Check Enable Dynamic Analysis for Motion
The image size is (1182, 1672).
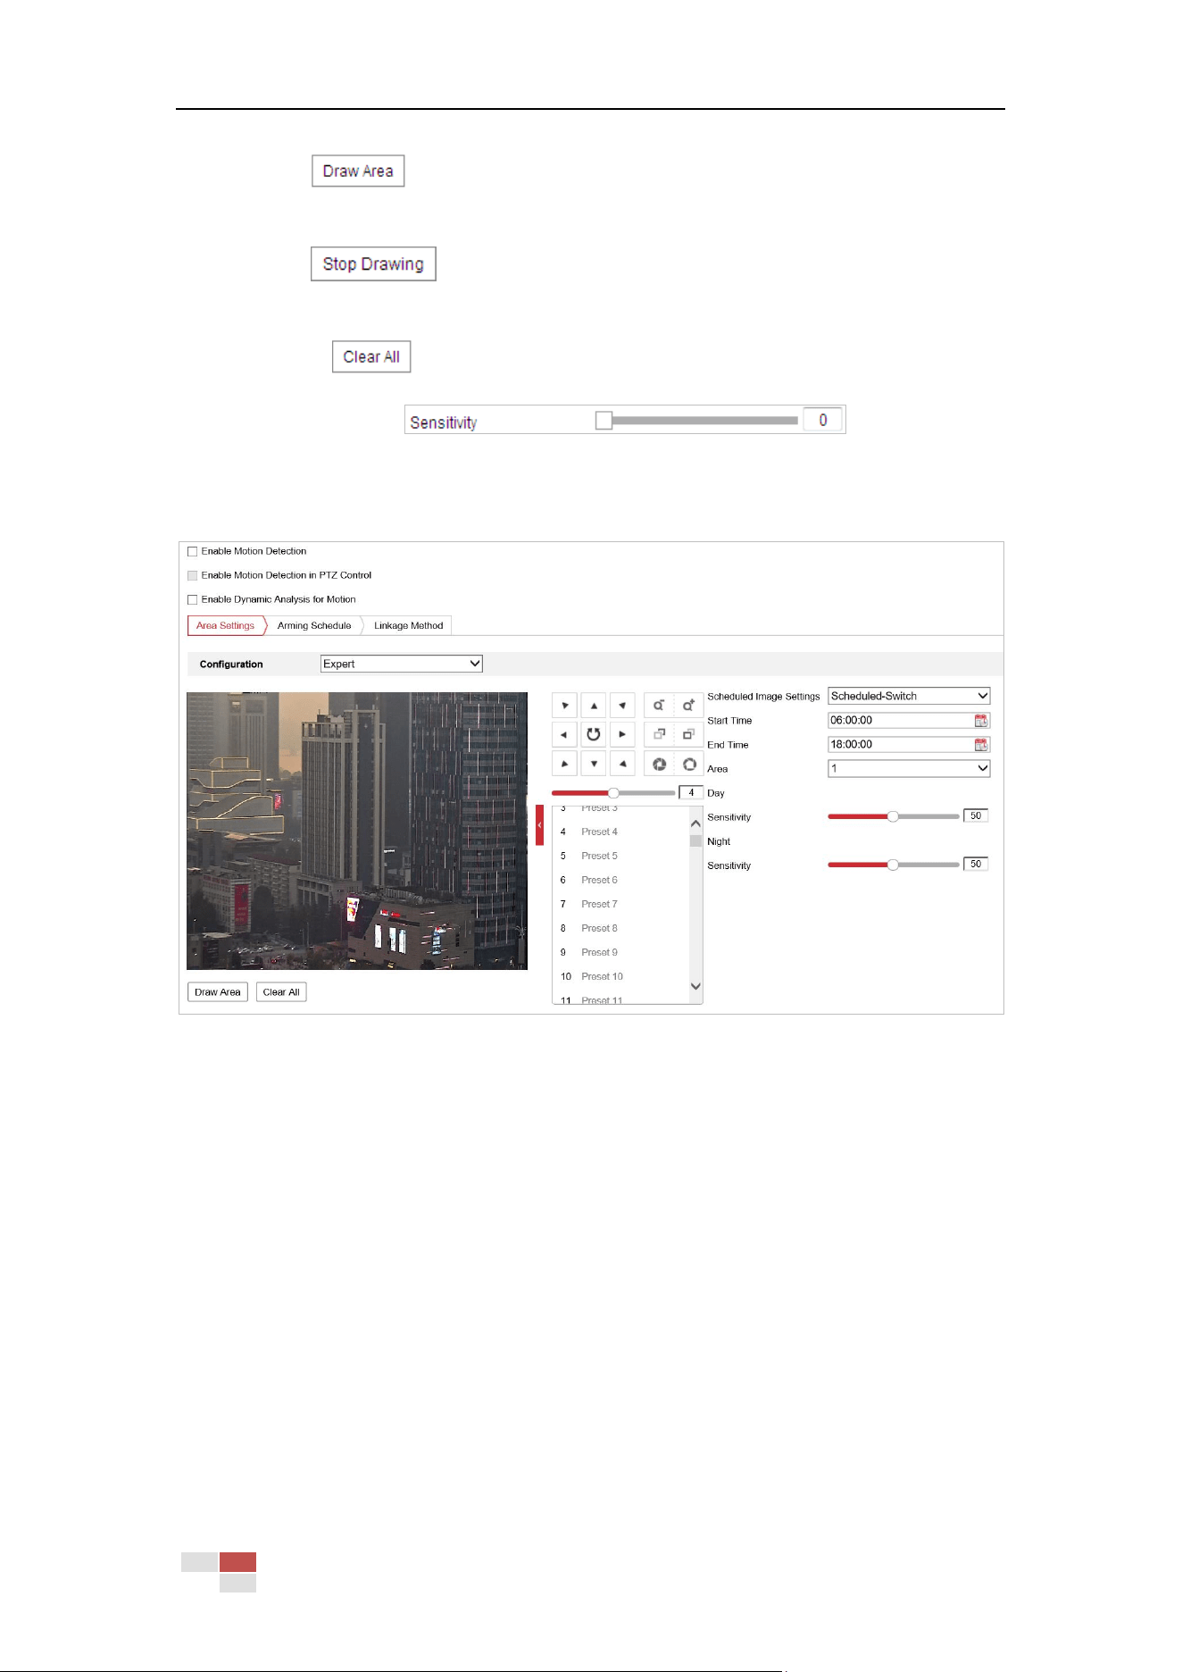click(192, 600)
